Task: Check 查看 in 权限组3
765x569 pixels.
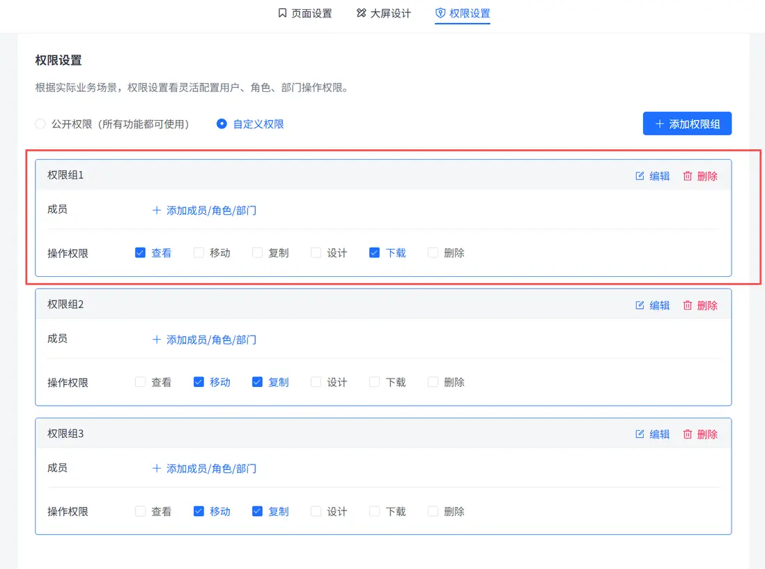Action: (140, 511)
